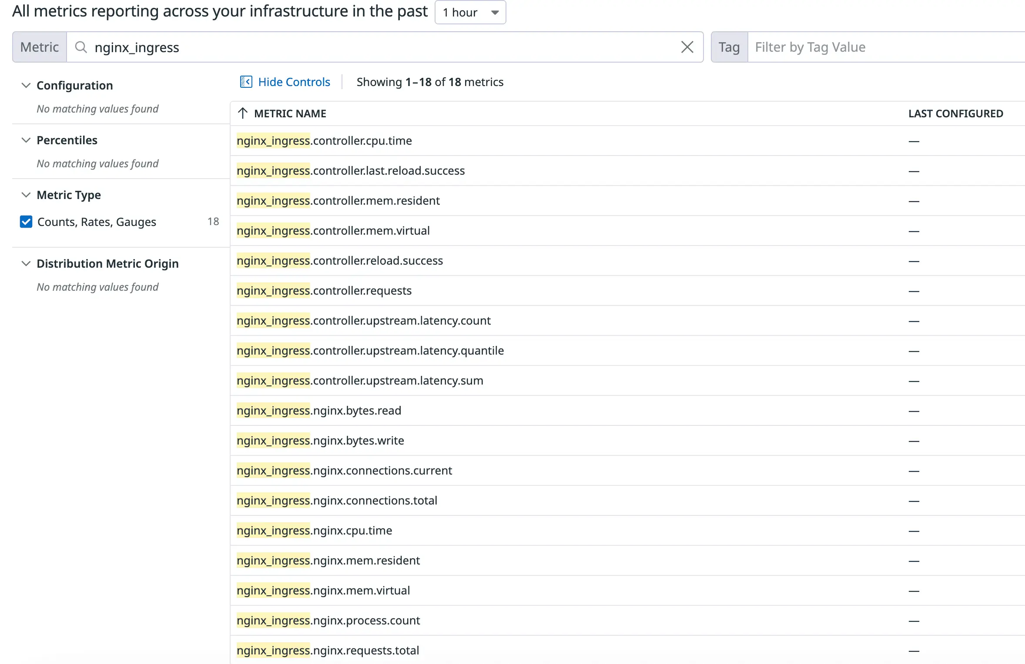Viewport: 1025px width, 664px height.
Task: Click the Metric label in the search bar
Action: tap(39, 46)
